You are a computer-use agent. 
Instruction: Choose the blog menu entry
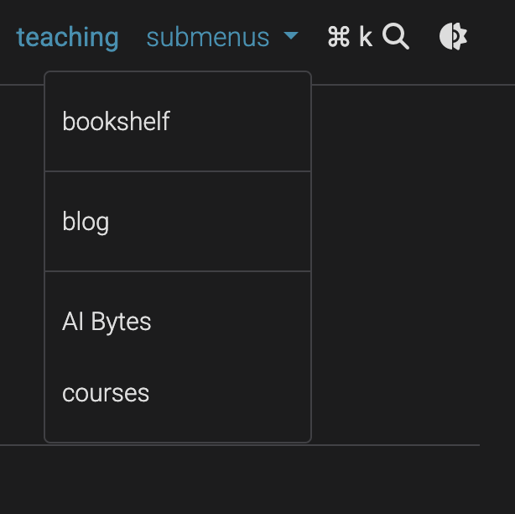[86, 222]
